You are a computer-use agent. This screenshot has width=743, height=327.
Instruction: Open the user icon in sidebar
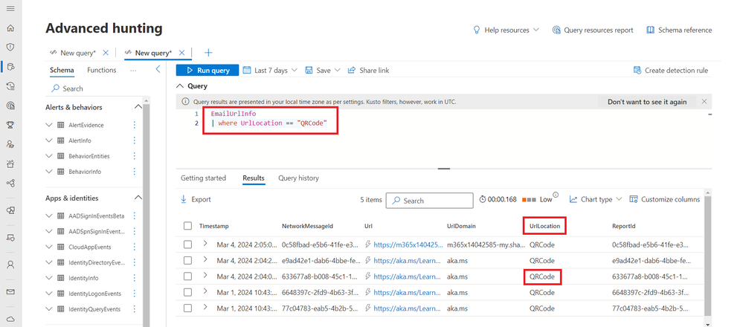pos(10,265)
